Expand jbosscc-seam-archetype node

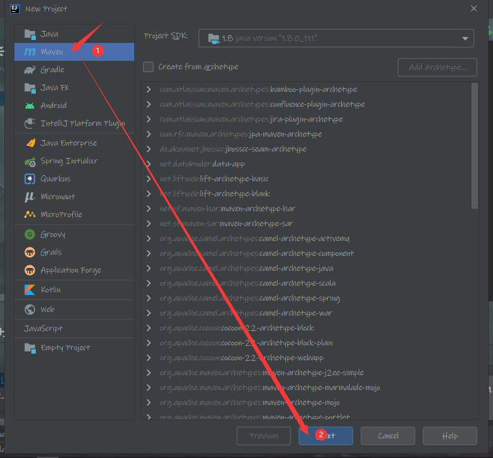149,149
